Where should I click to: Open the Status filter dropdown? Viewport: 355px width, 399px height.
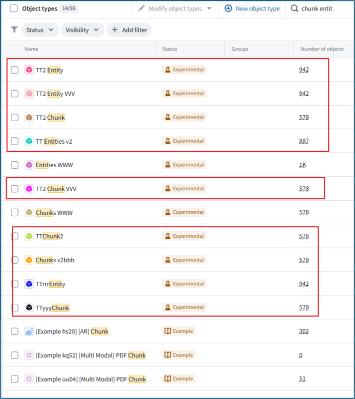[x=40, y=30]
